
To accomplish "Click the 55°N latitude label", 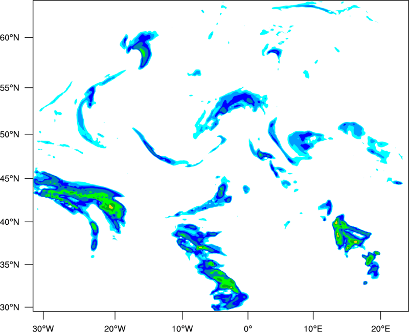I will tap(10, 88).
